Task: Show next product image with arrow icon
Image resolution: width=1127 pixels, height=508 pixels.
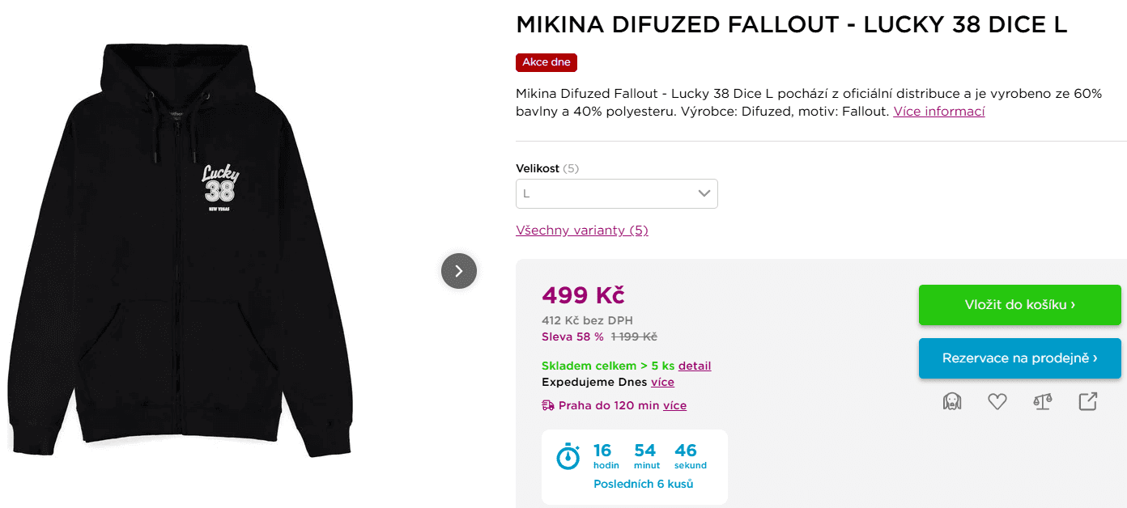Action: coord(458,271)
